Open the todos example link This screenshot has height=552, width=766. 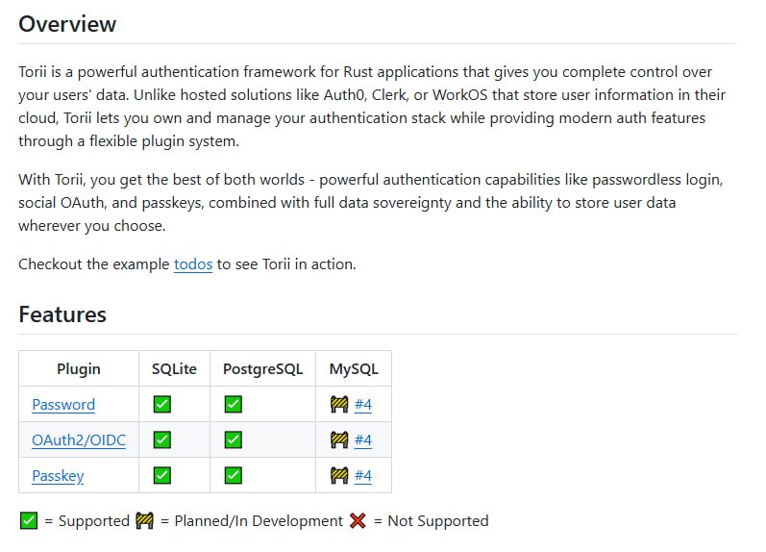point(193,263)
